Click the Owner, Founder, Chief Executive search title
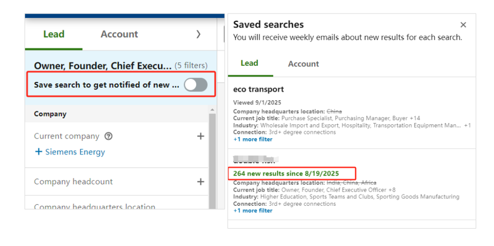The height and width of the screenshot is (246, 494). 103,66
